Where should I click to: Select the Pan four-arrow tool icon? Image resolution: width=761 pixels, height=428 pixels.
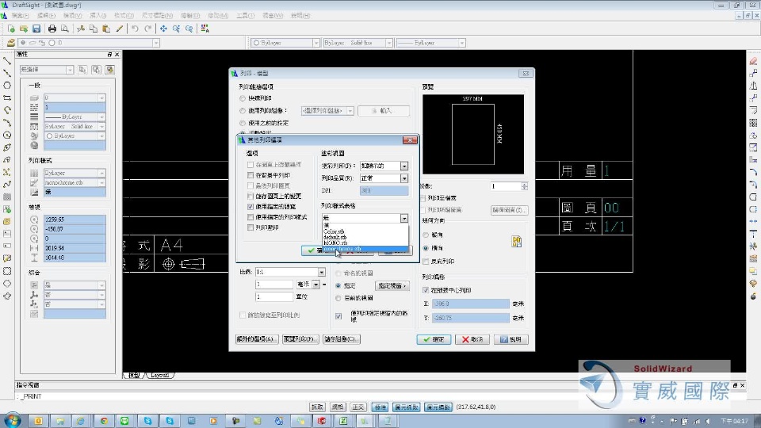(x=163, y=29)
